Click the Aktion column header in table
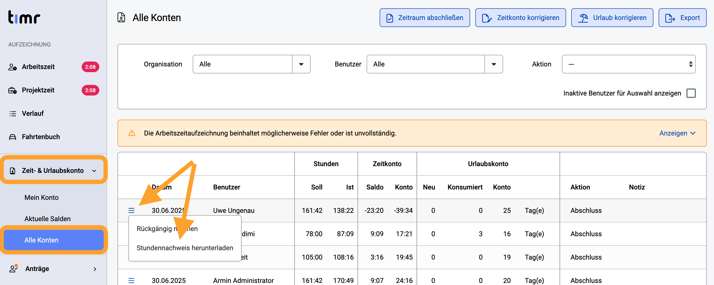This screenshot has width=714, height=285. [x=580, y=187]
